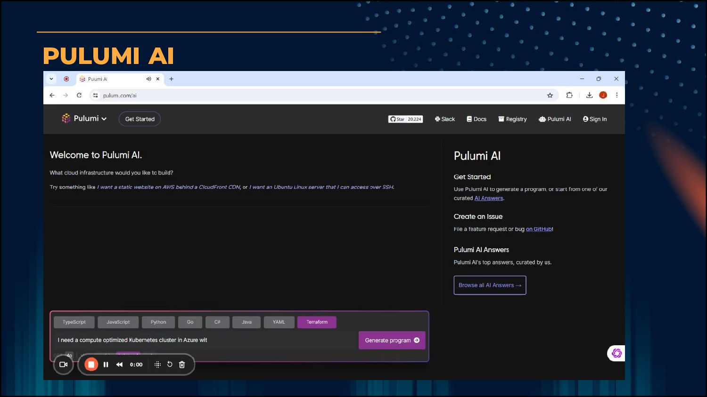Viewport: 707px width, 397px height.
Task: Open the dotted grid effects icon in recorder
Action: [x=157, y=365]
